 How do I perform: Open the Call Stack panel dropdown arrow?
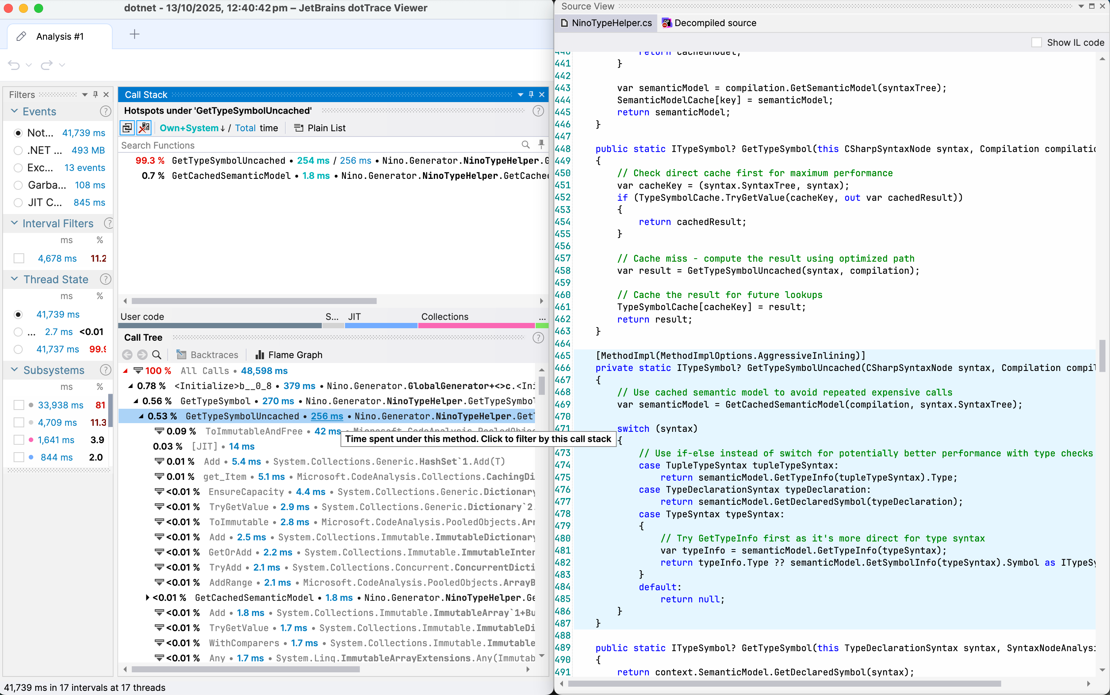521,95
